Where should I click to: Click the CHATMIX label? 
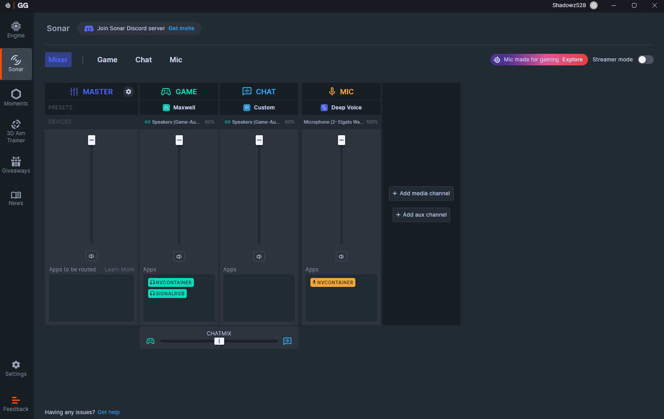(x=219, y=334)
